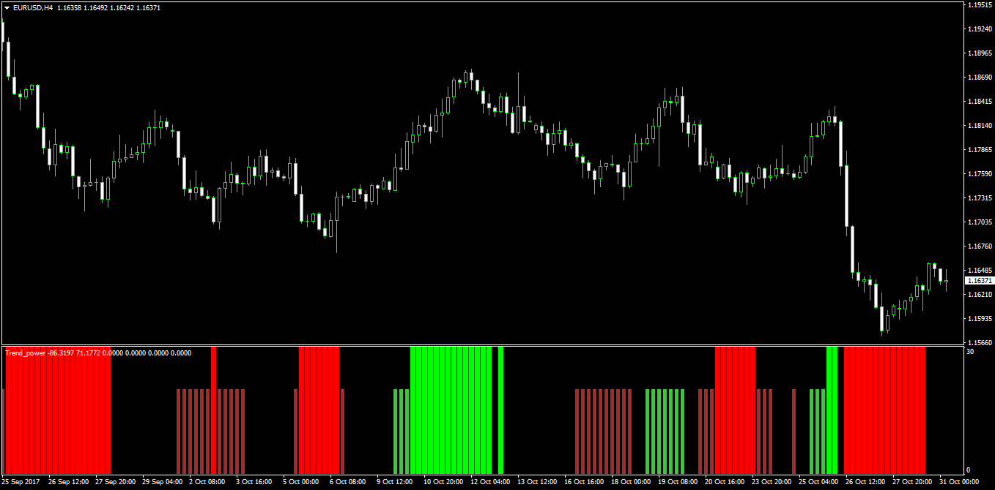Select the Trend_power indicator label

(26, 353)
